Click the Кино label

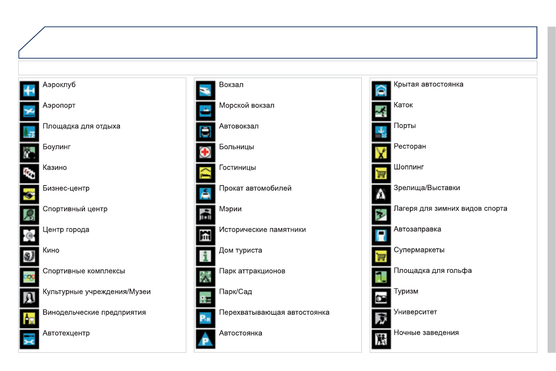[51, 250]
